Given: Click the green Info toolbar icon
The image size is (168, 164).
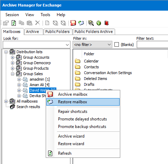Looking at the screenshot, I should pos(99,23).
